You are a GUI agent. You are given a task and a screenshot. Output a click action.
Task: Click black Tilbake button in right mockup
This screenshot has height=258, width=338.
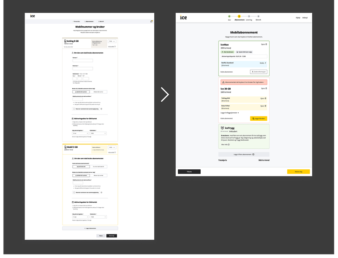click(x=189, y=171)
